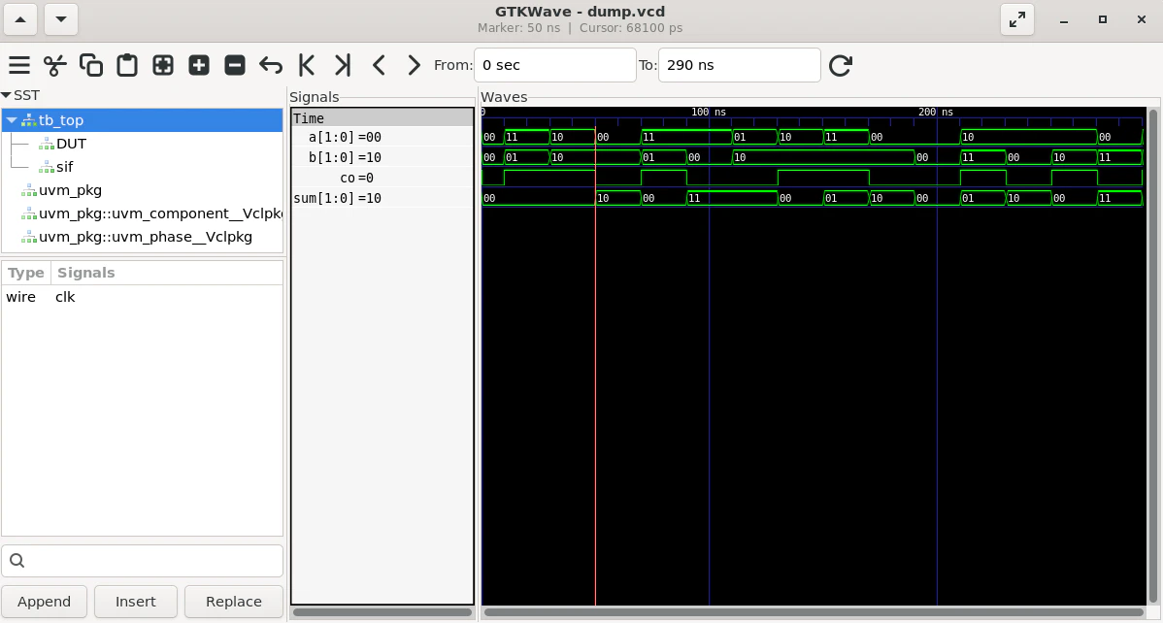Click the signal search filter field
Image resolution: width=1163 pixels, height=623 pixels.
tap(143, 561)
